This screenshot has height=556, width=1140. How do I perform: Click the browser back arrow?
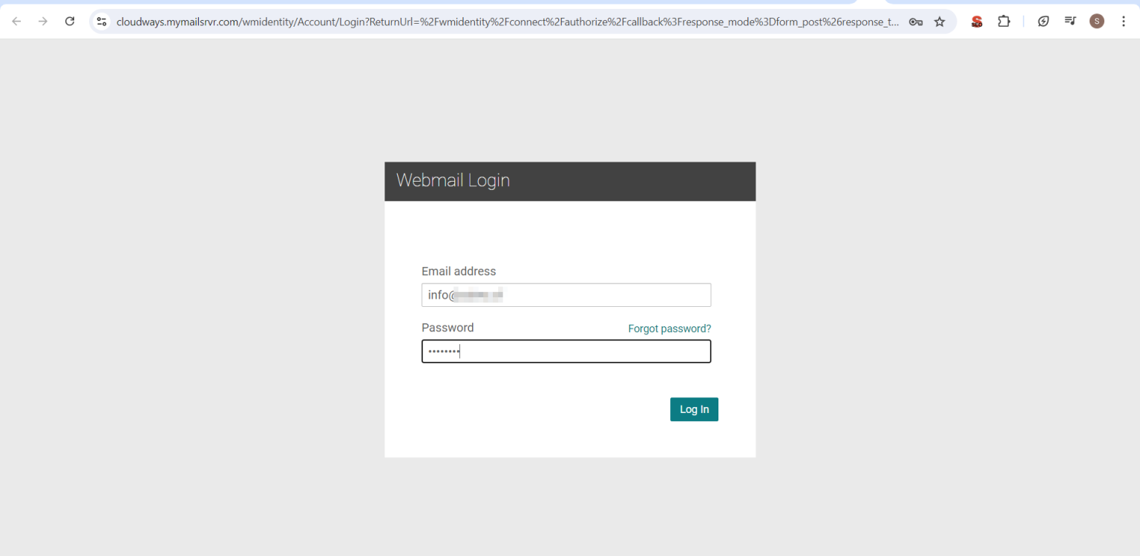pos(16,21)
